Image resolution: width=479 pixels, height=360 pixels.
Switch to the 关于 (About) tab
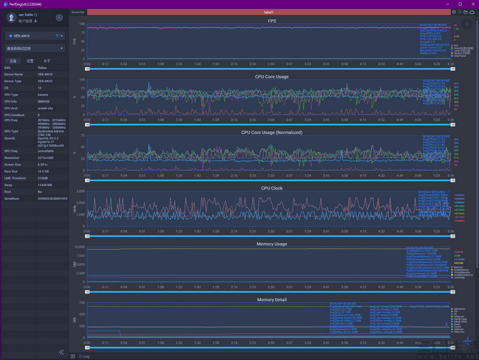click(47, 61)
